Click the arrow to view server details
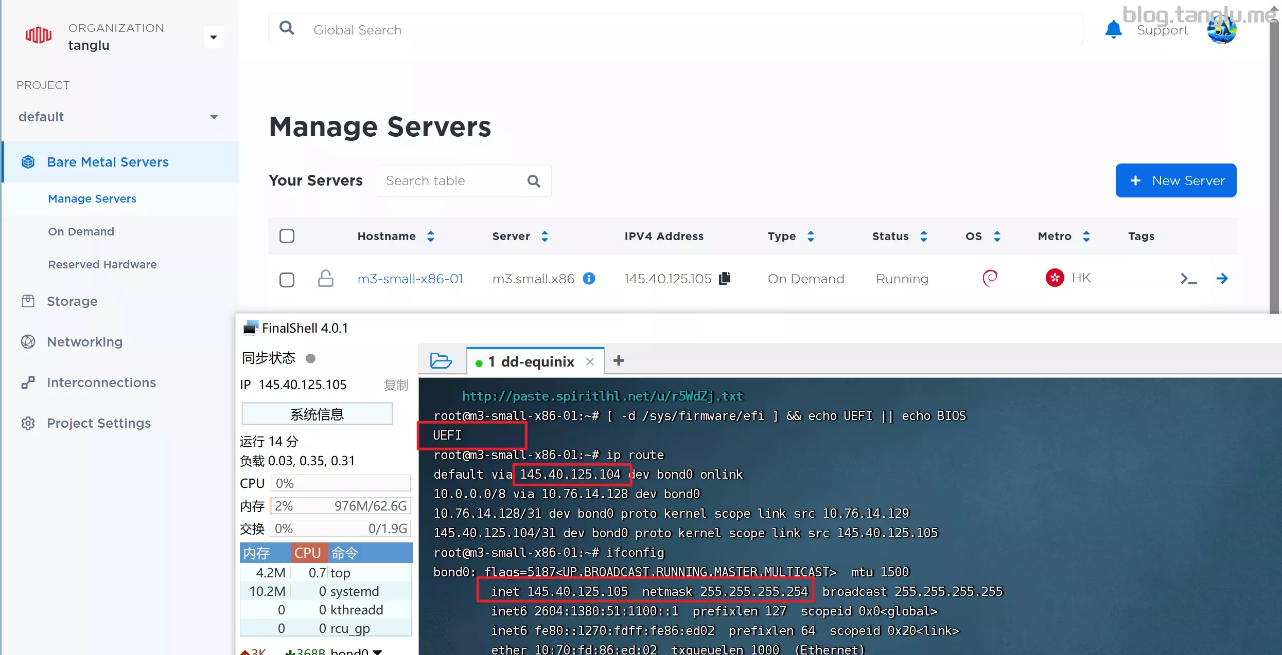Viewport: 1282px width, 655px height. coord(1222,279)
